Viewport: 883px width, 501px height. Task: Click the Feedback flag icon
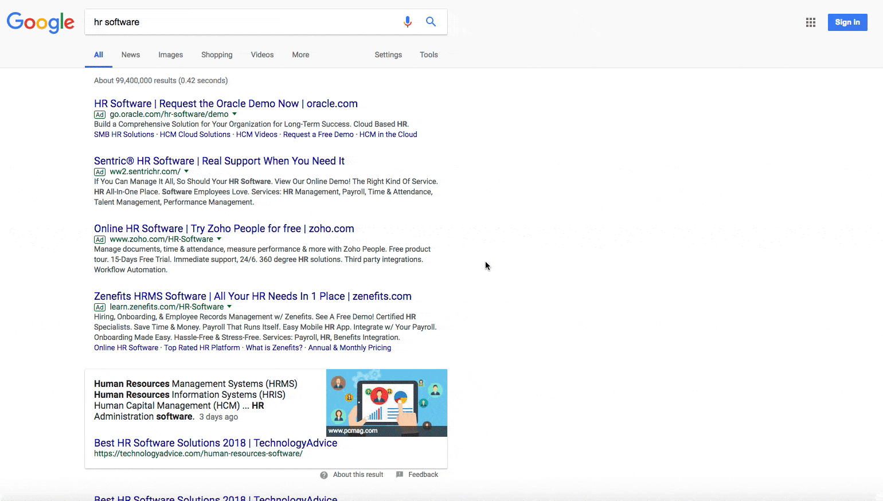(400, 475)
